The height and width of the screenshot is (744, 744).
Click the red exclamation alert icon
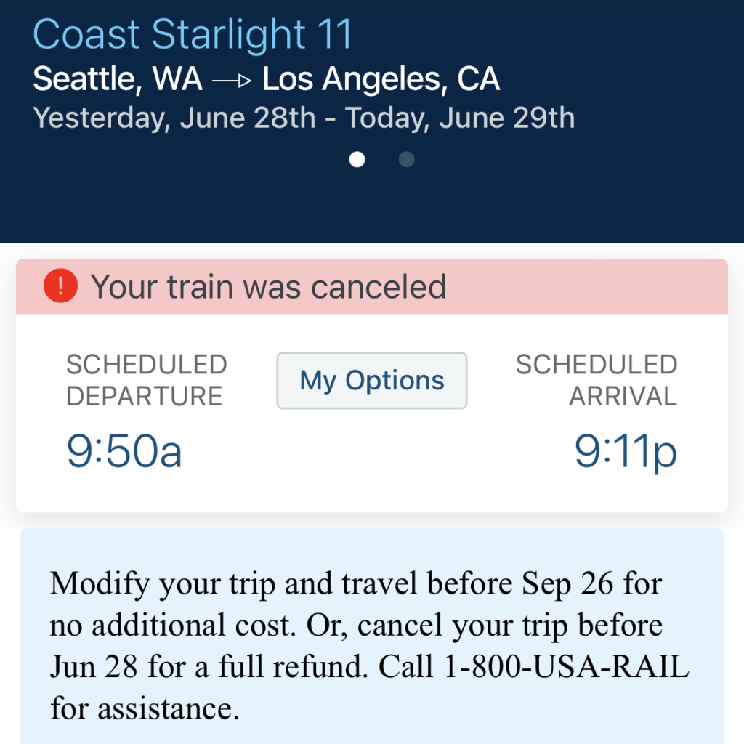tap(60, 286)
